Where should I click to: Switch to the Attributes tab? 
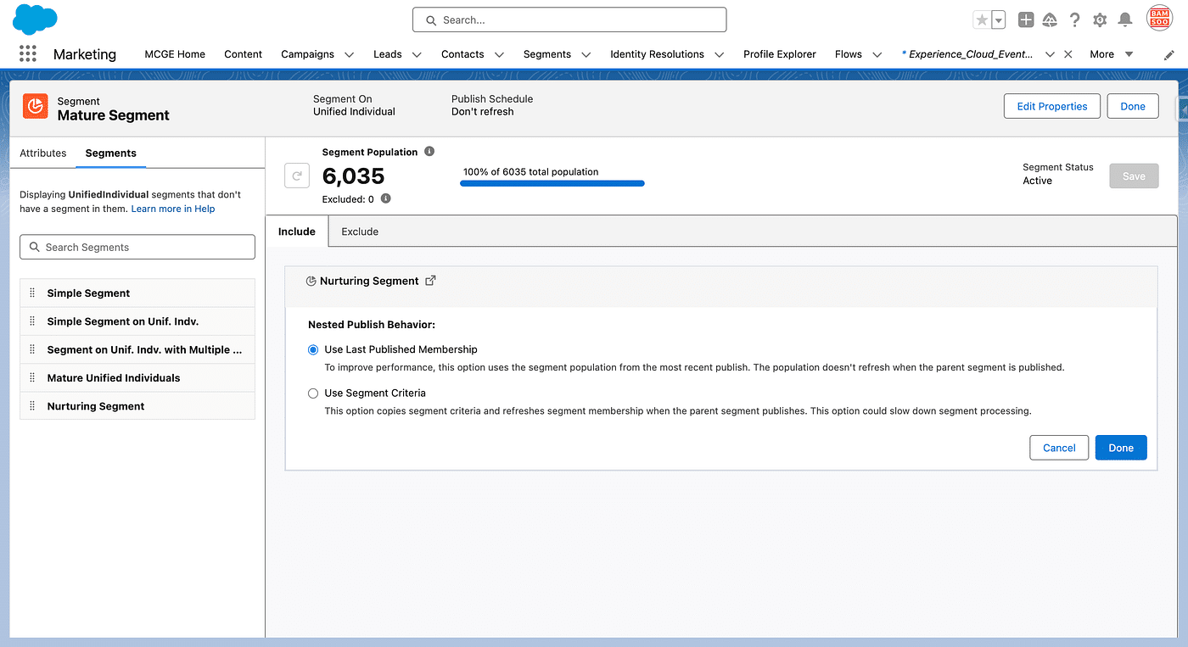coord(43,153)
